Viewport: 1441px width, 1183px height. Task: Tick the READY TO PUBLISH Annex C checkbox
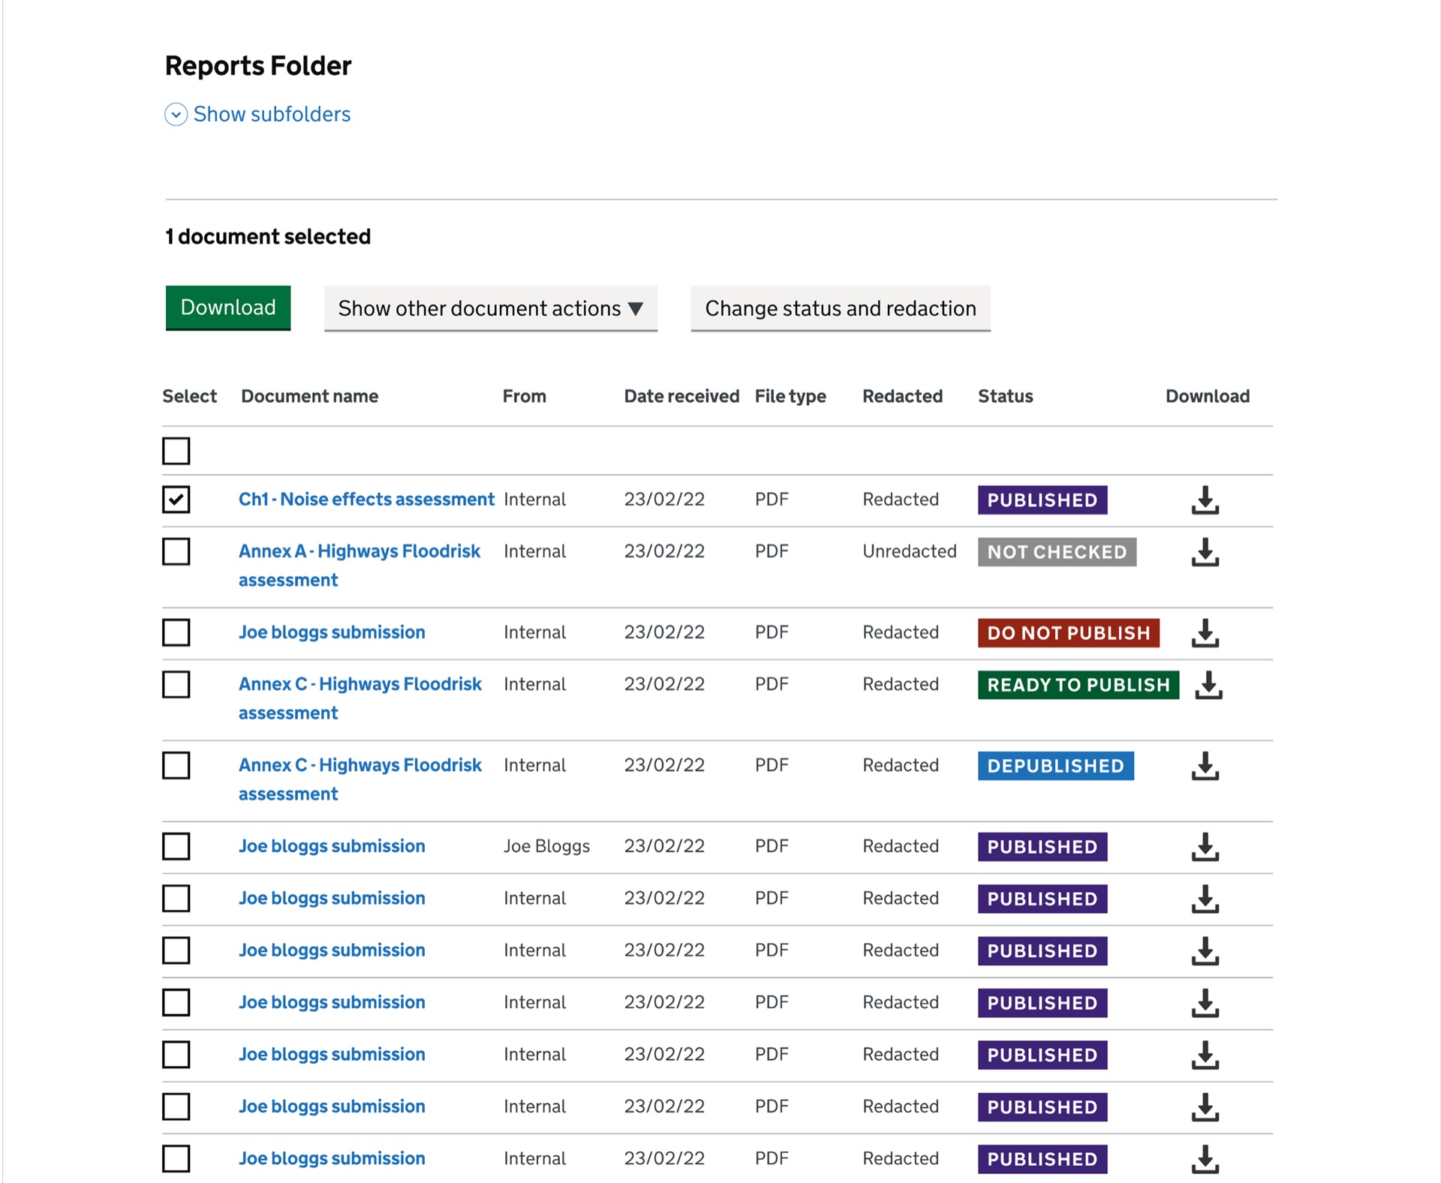point(176,684)
